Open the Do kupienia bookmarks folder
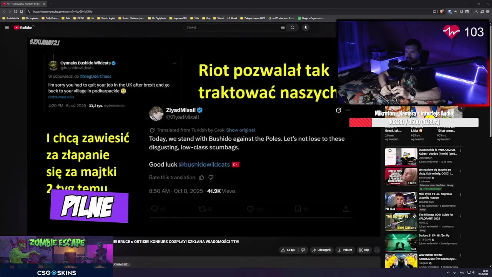The height and width of the screenshot is (277, 492). pyautogui.click(x=30, y=18)
